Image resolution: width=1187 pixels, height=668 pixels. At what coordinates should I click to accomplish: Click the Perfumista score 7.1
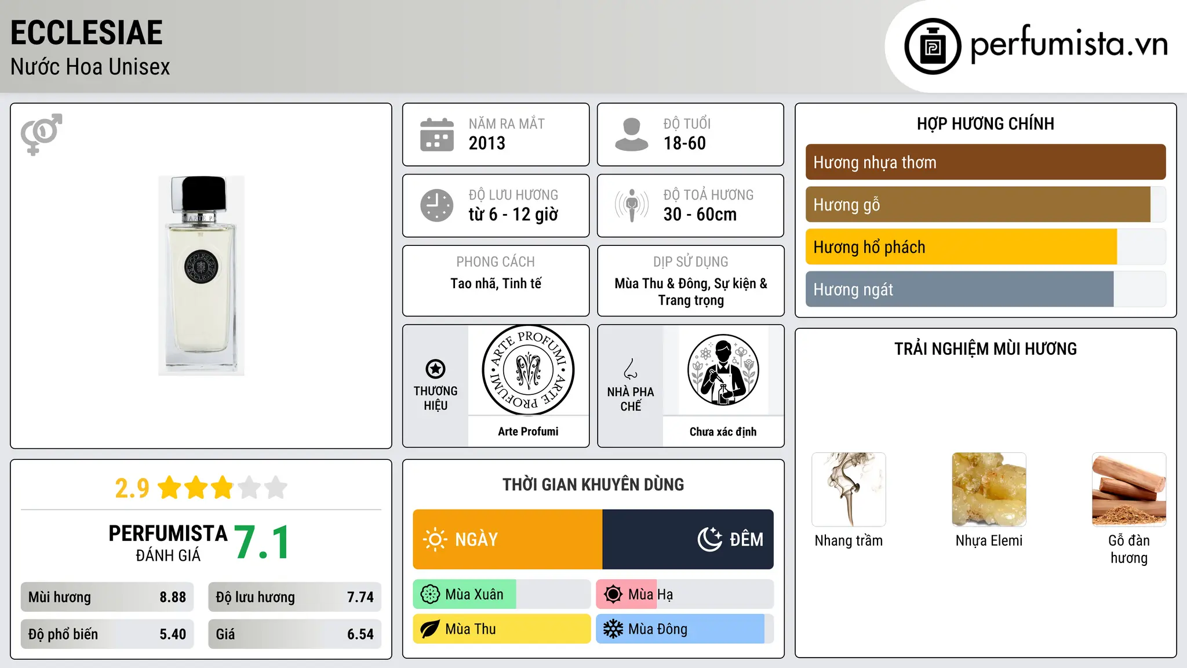click(262, 543)
